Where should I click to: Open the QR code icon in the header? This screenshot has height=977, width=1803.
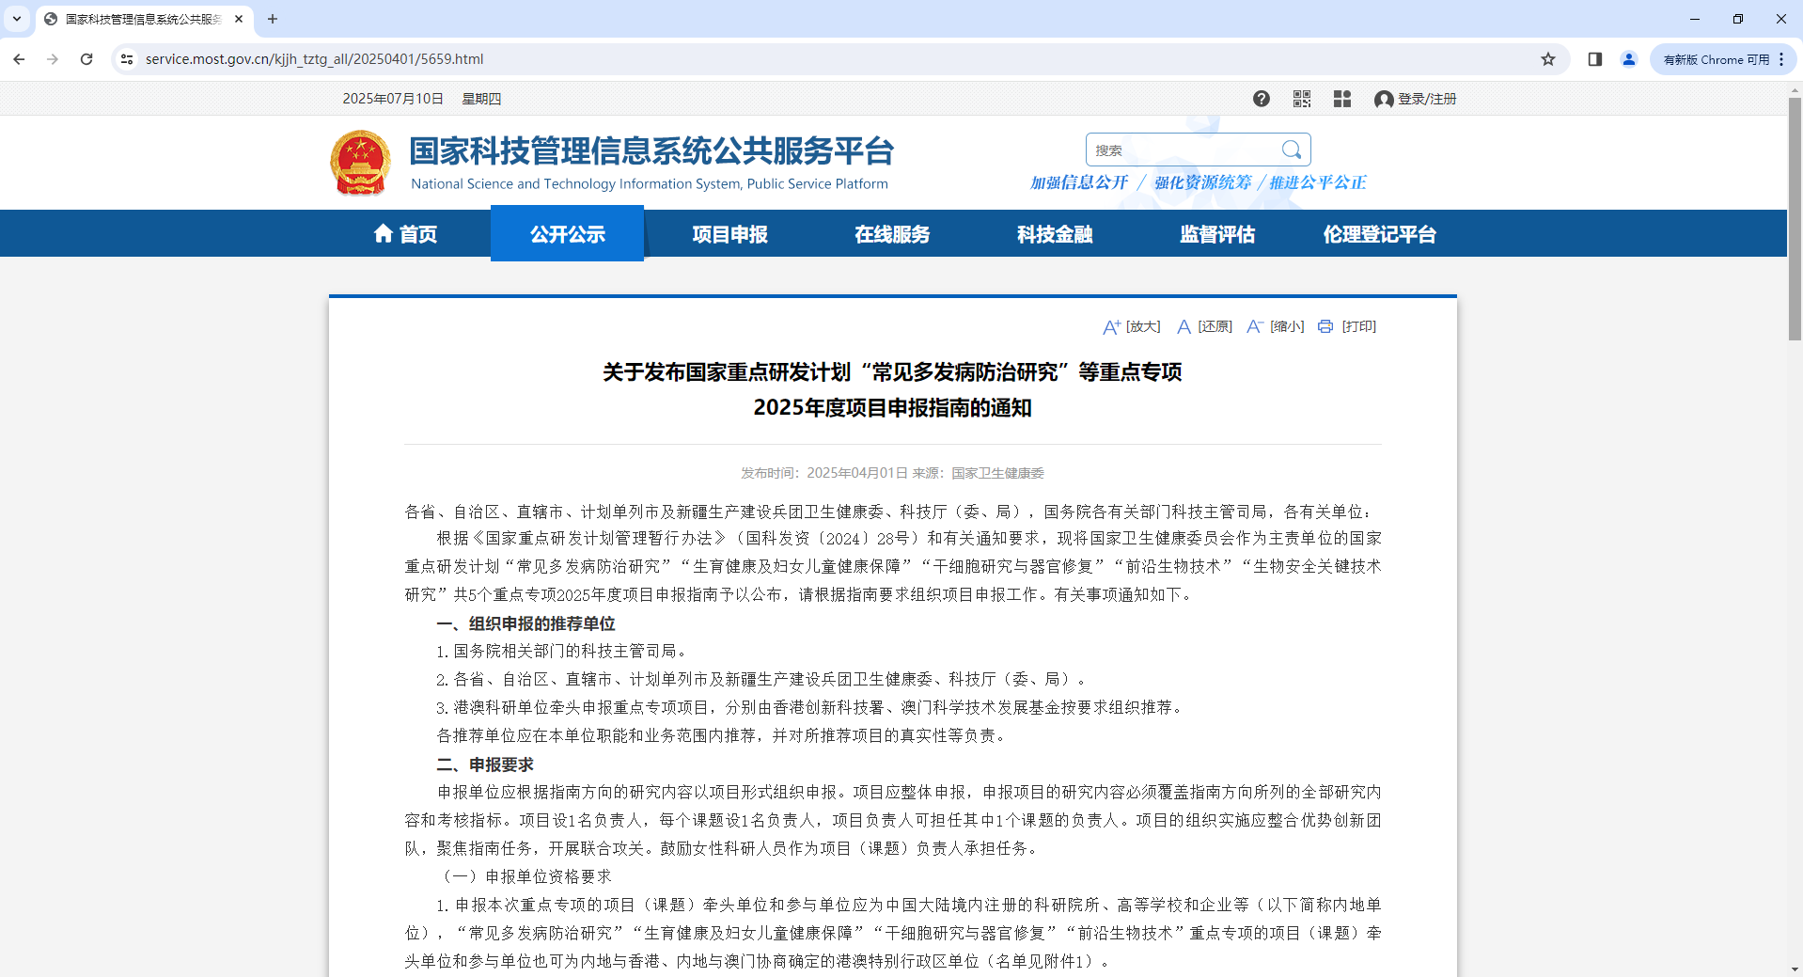click(x=1301, y=99)
